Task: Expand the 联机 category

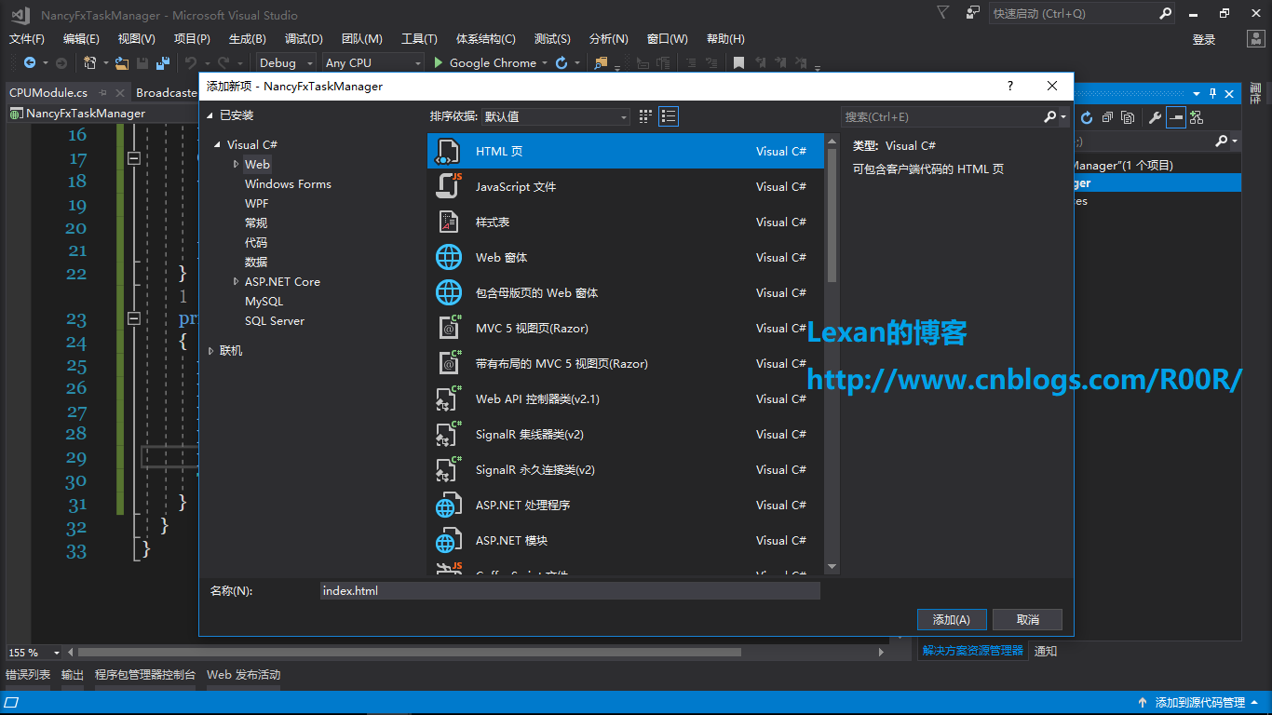Action: coord(211,350)
